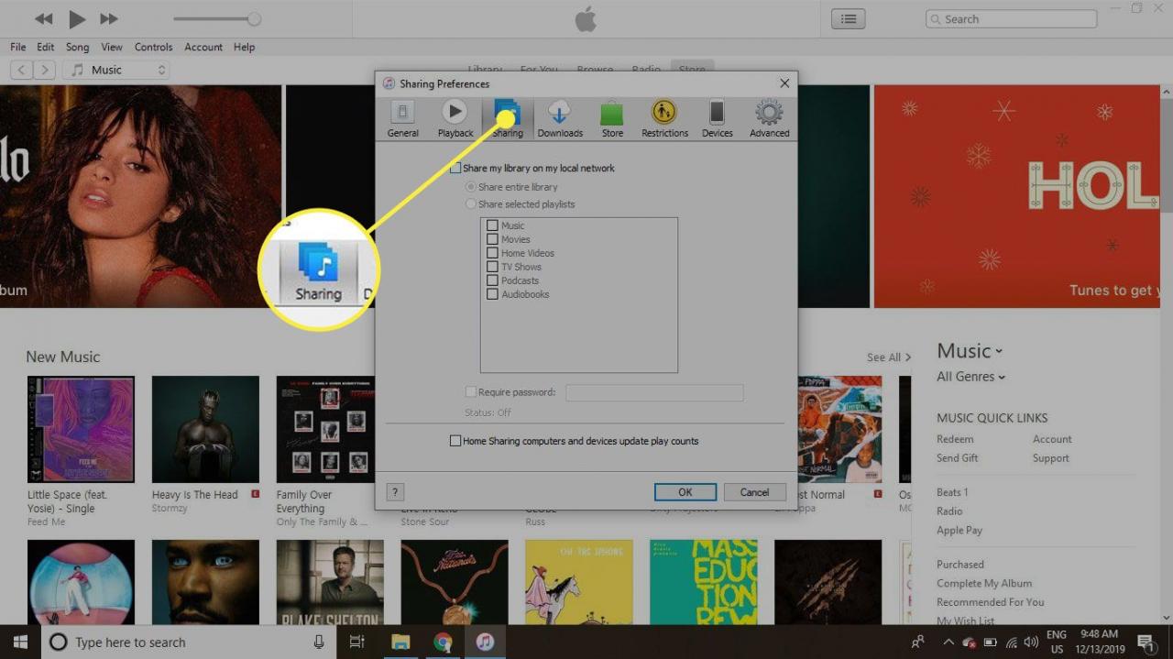The width and height of the screenshot is (1173, 659).
Task: Open the Song menu
Action: pyautogui.click(x=78, y=47)
